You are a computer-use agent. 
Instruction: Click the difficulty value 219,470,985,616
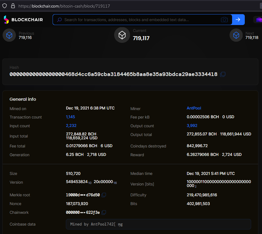click(202, 195)
